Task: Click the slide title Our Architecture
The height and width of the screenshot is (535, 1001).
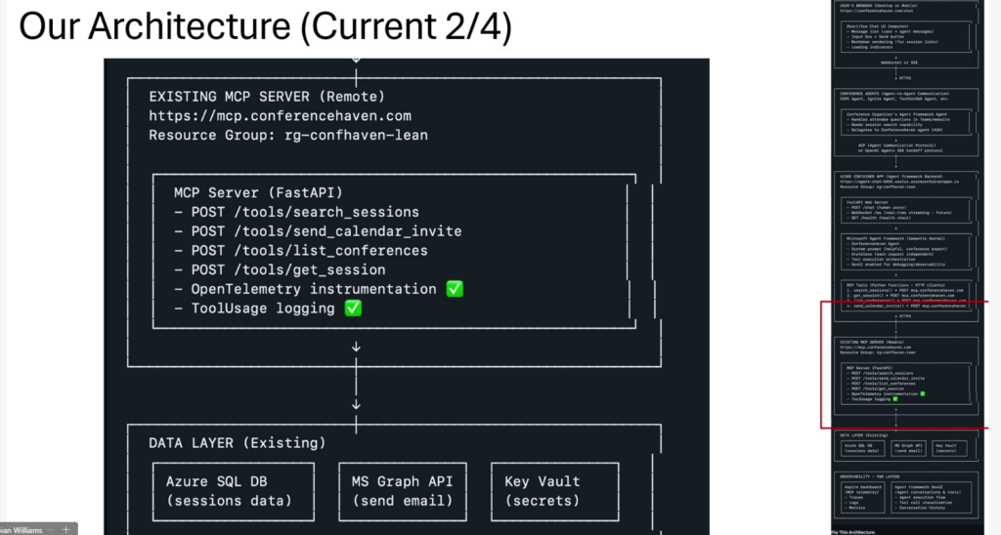Action: pos(265,26)
